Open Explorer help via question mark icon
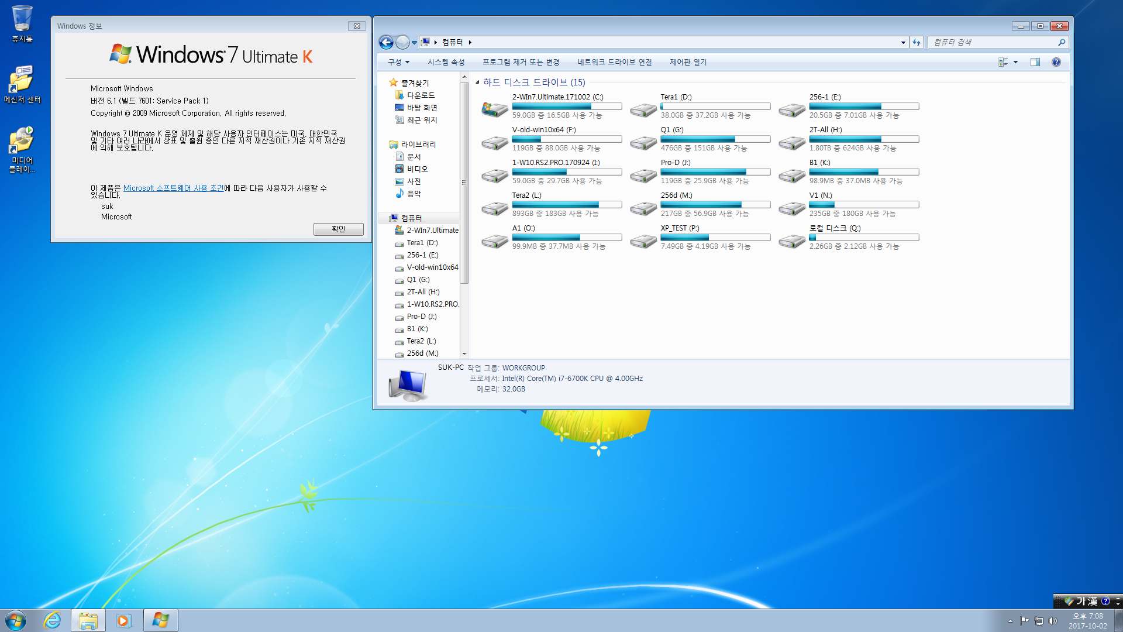Viewport: 1123px width, 632px height. 1056,62
